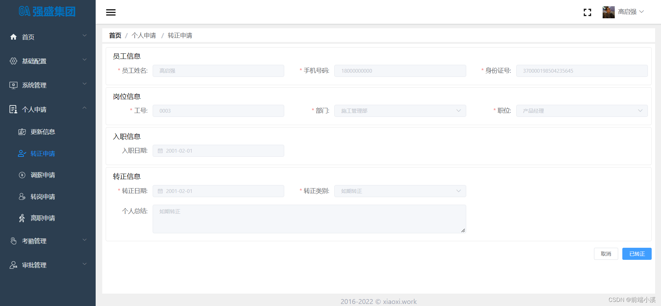Select 转正申请 in the sidebar

pyautogui.click(x=42, y=154)
